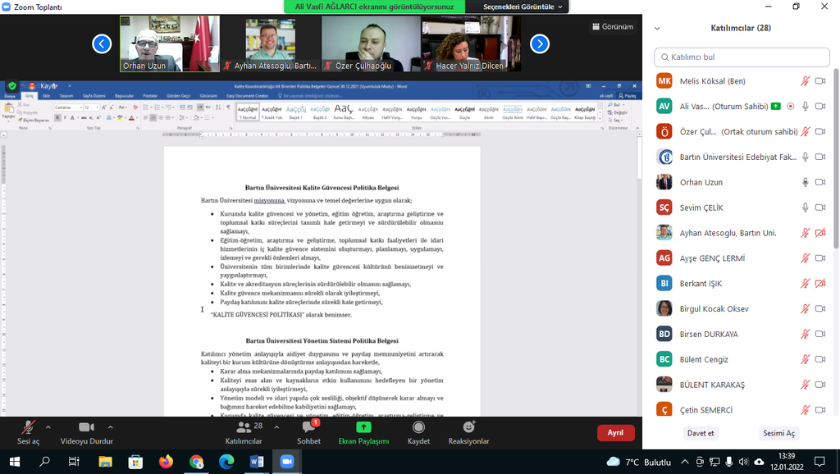Unmute microphone with Sesi aç icon
This screenshot has height=474, width=840.
click(x=29, y=427)
